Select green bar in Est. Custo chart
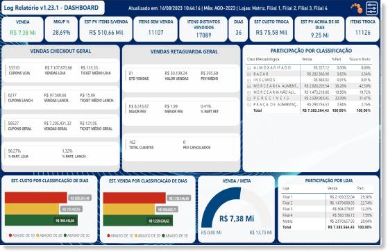The image size is (388, 252). point(41,220)
